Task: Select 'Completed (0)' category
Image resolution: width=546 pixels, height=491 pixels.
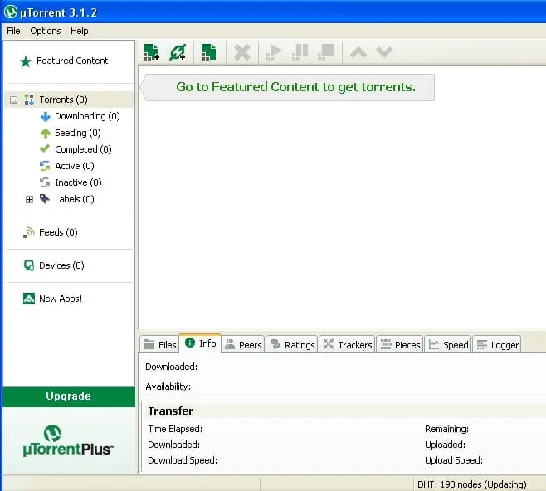Action: pyautogui.click(x=83, y=149)
